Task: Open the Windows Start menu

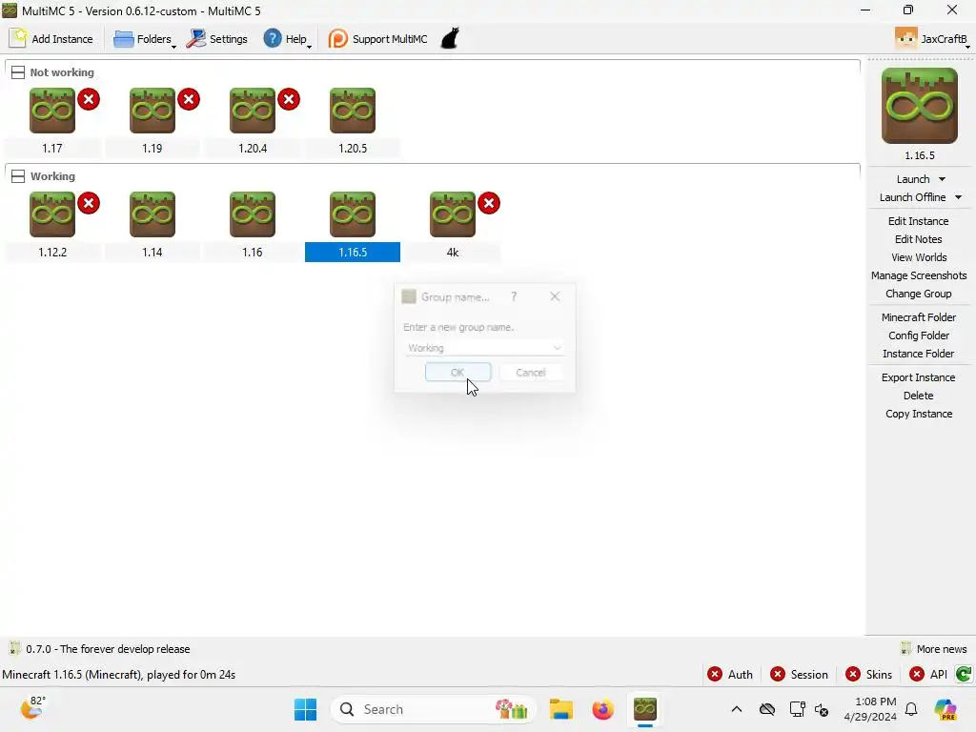Action: click(305, 709)
